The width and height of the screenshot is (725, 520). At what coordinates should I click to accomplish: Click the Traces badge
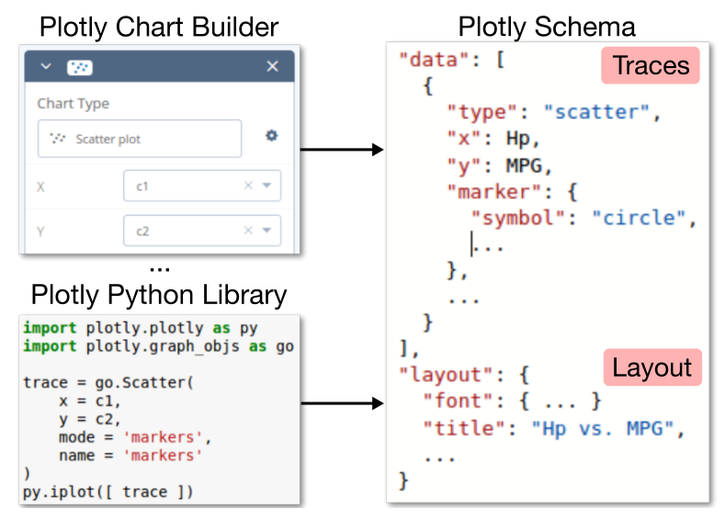click(651, 65)
